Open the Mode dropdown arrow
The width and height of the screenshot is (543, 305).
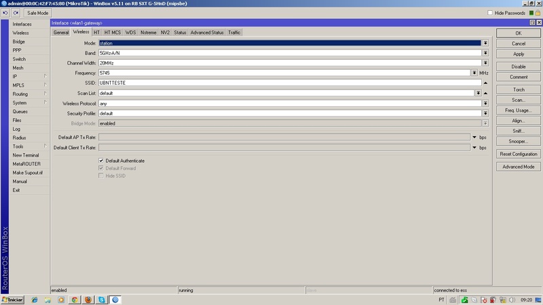click(x=485, y=43)
